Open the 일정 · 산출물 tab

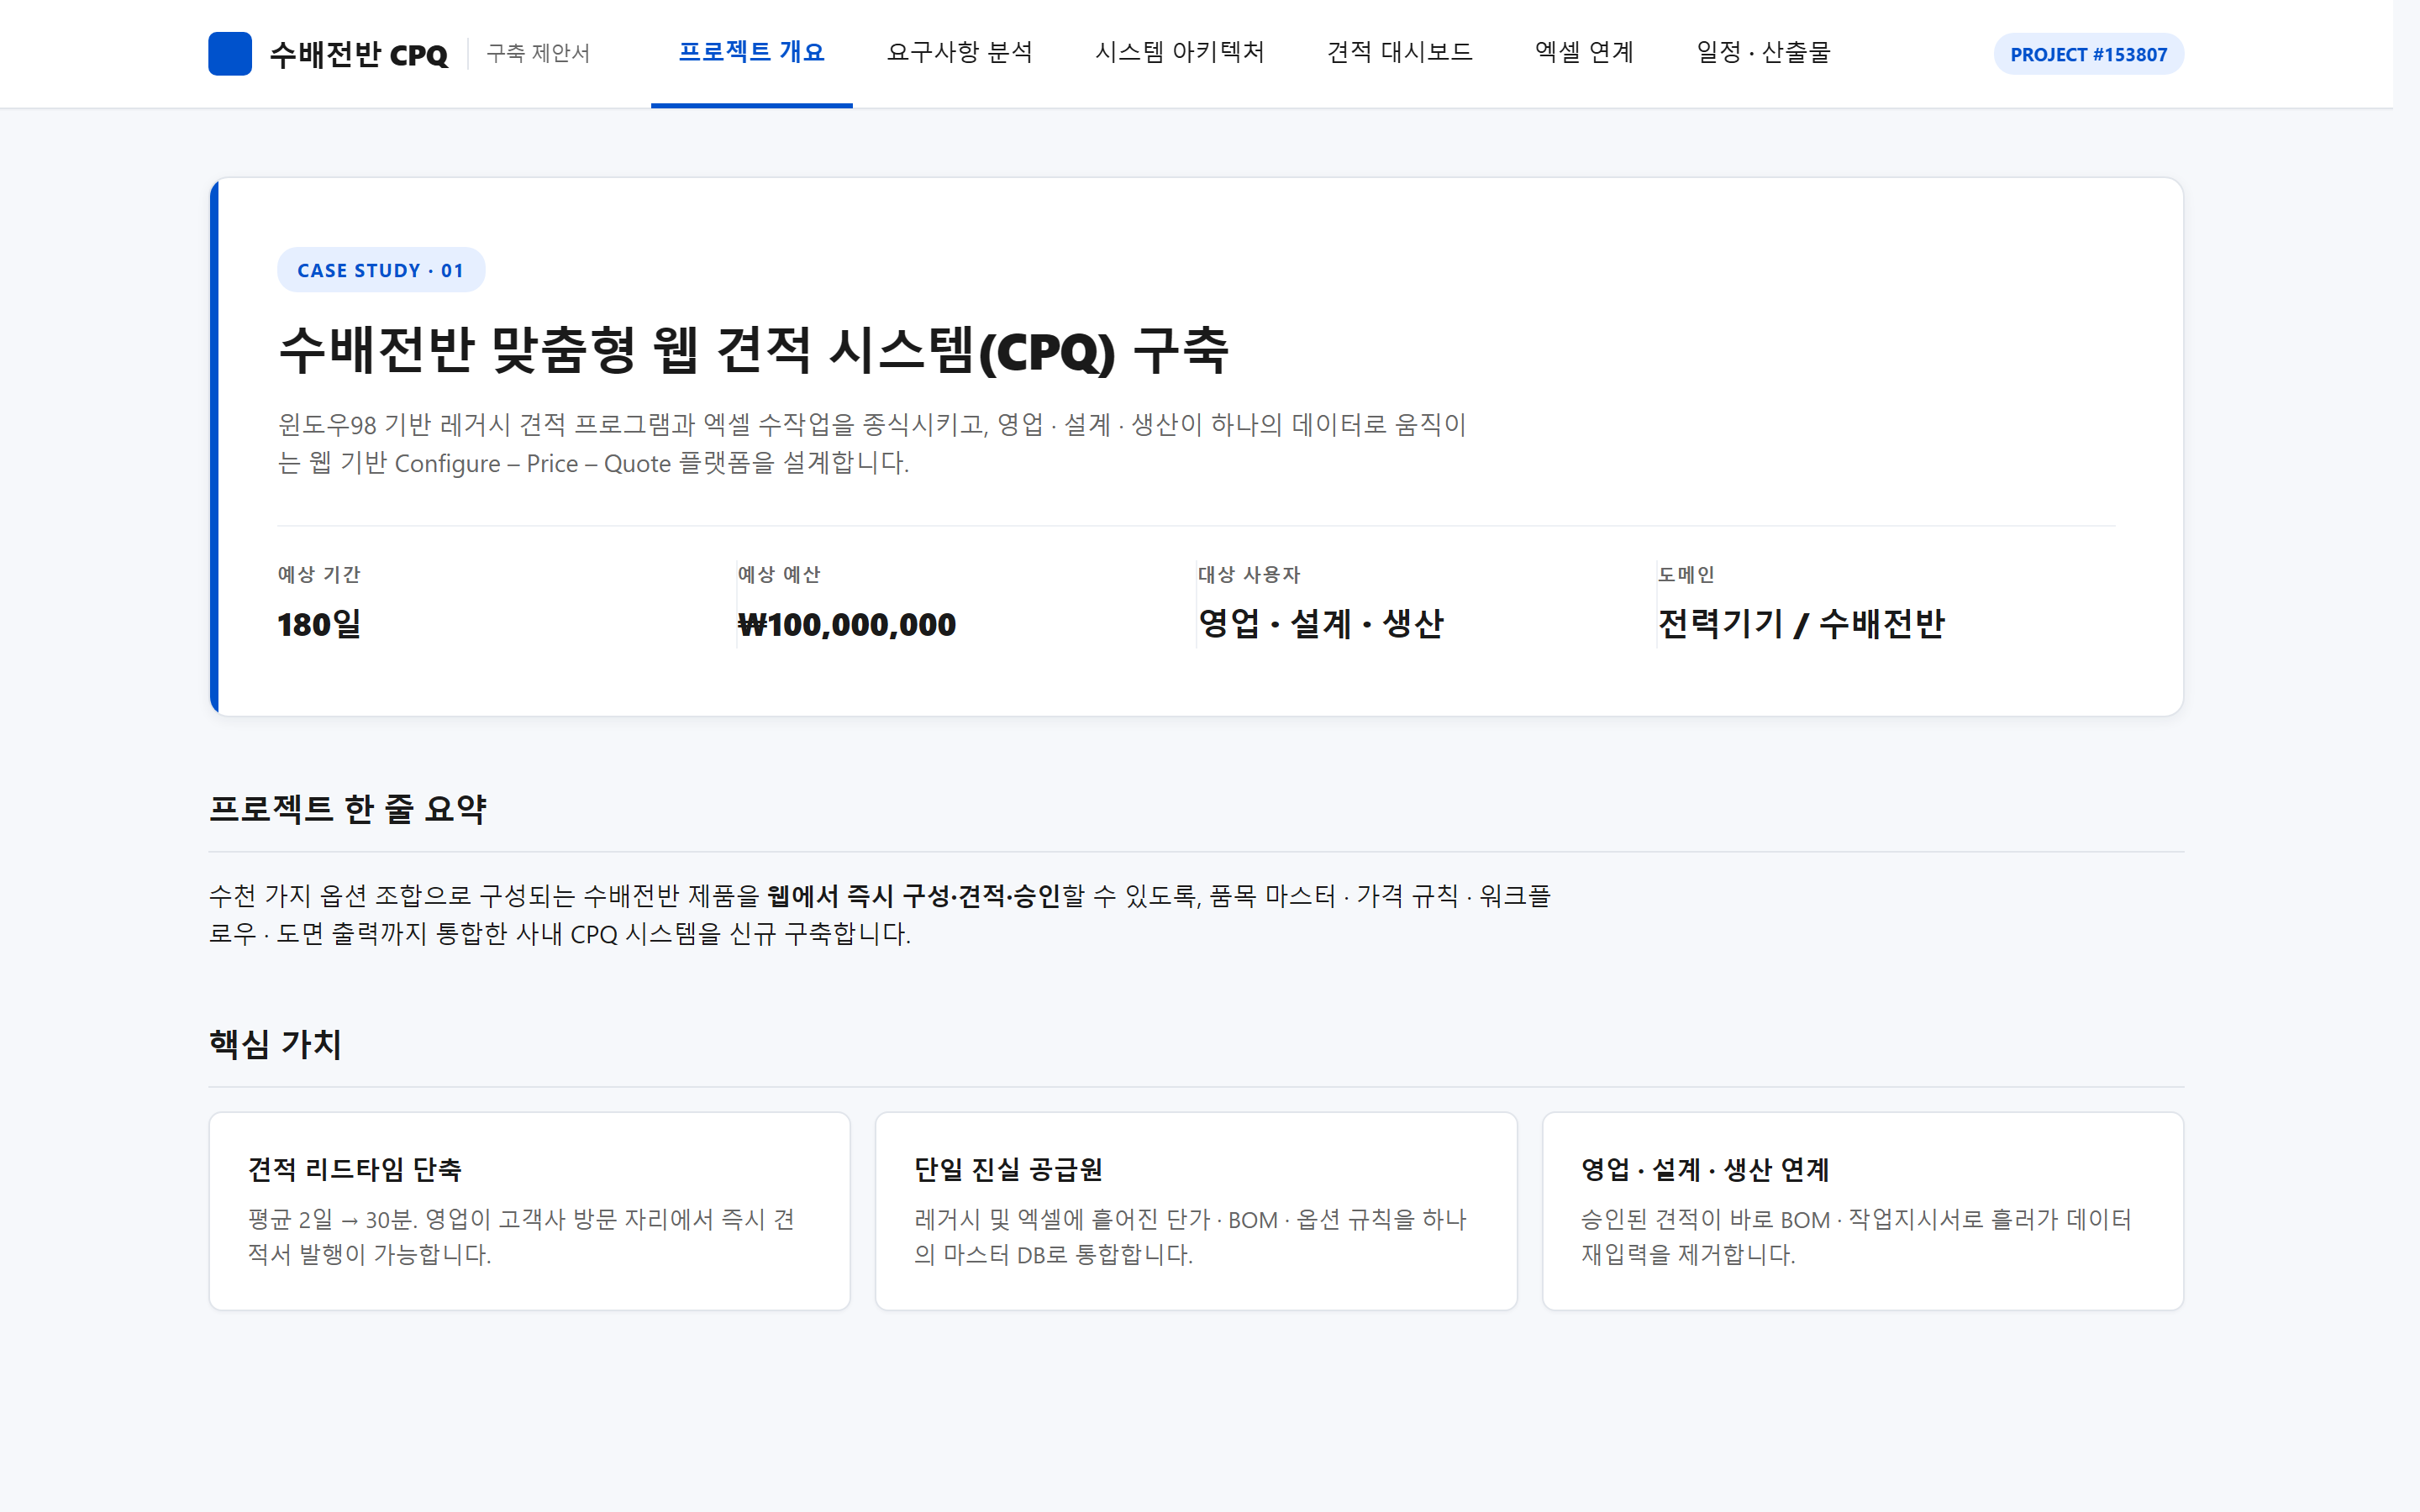[1763, 52]
